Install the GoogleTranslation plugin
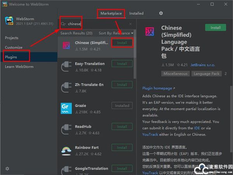Screen dimensions: 233x175 click(122, 168)
